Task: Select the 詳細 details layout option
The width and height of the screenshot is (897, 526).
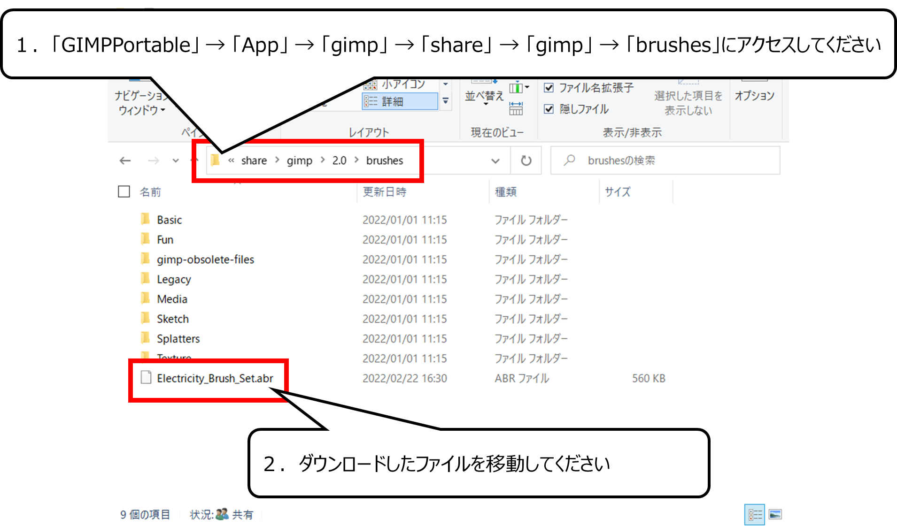Action: click(400, 101)
